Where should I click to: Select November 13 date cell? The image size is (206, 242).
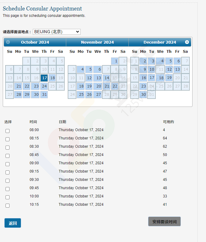pyautogui.click(x=98, y=78)
